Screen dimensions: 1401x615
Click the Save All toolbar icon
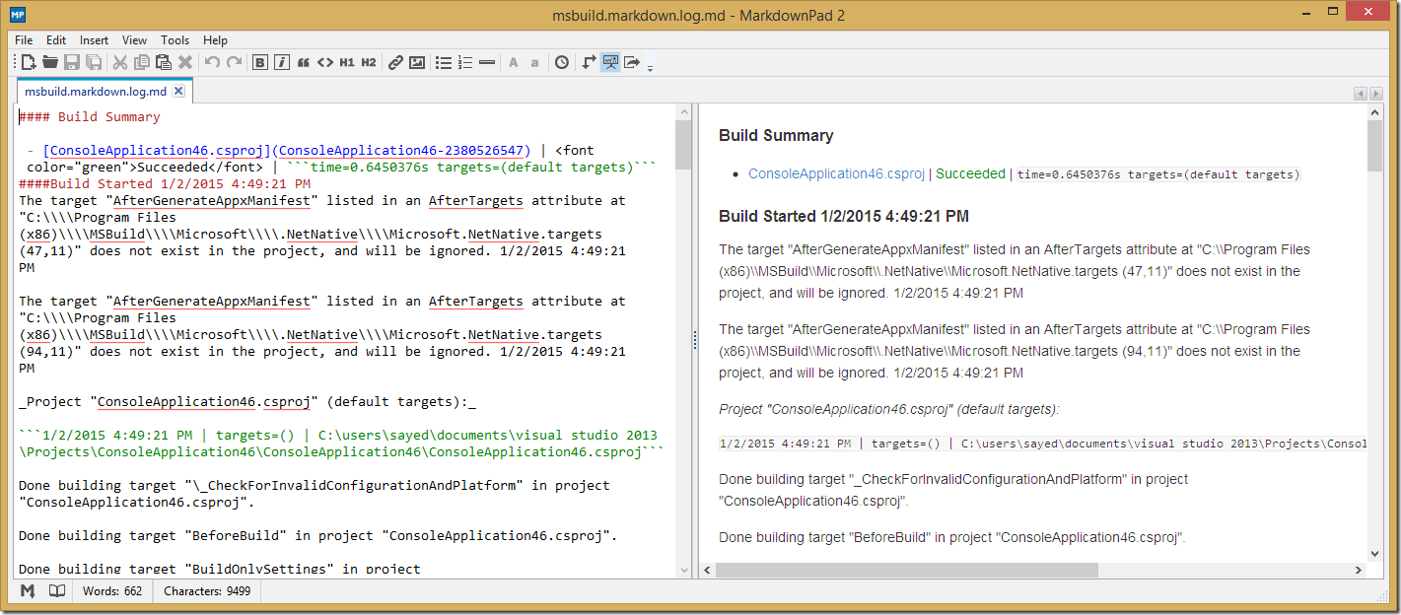tap(94, 62)
